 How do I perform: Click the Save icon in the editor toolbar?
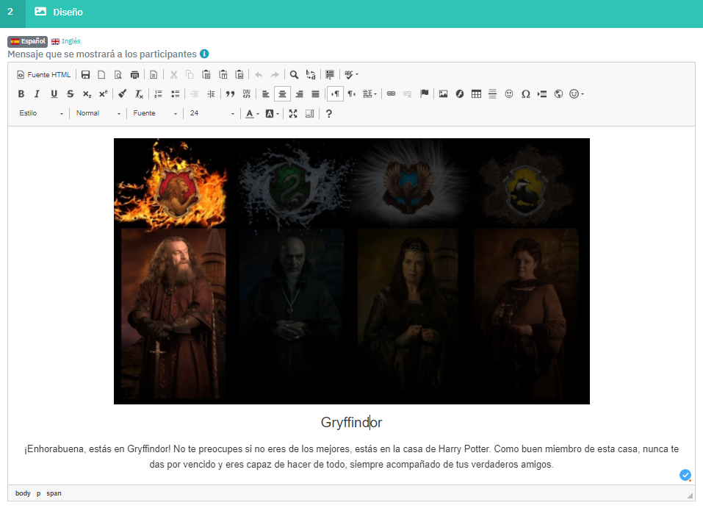(x=85, y=74)
